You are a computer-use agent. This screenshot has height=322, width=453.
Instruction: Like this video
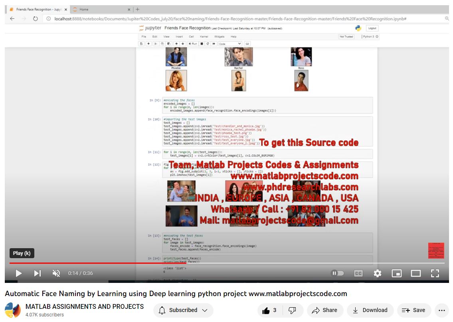pyautogui.click(x=269, y=310)
